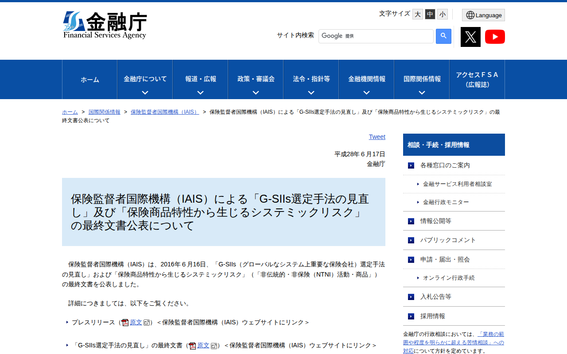
Task: Toggle the 中 font size setting
Action: tap(430, 14)
